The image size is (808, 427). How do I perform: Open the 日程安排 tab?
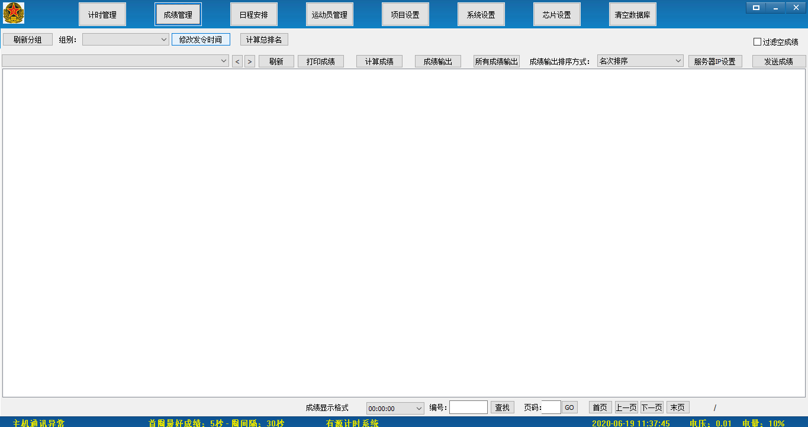pos(254,15)
